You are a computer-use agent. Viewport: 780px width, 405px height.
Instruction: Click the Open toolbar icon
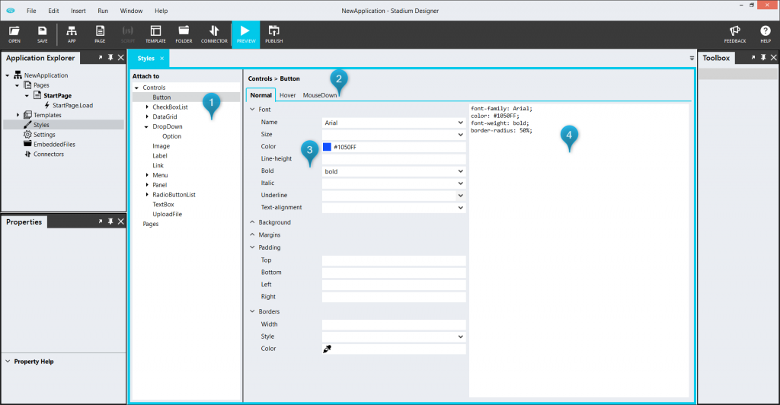pos(14,34)
